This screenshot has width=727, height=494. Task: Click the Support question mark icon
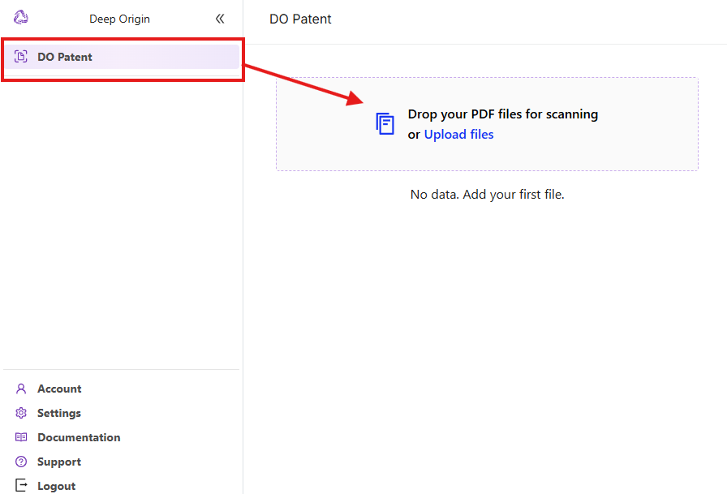(21, 462)
